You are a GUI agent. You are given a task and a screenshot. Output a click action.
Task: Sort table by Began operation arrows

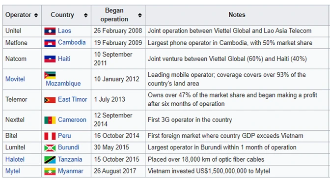pos(140,15)
